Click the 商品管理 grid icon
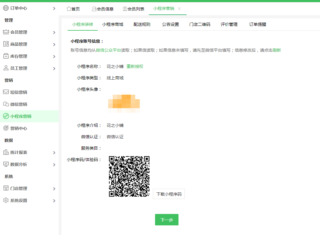 [x=6, y=44]
